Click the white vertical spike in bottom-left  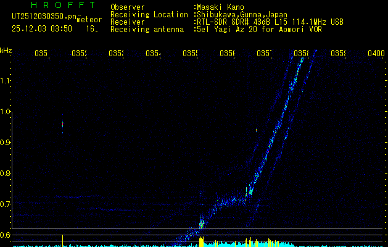point(62,240)
